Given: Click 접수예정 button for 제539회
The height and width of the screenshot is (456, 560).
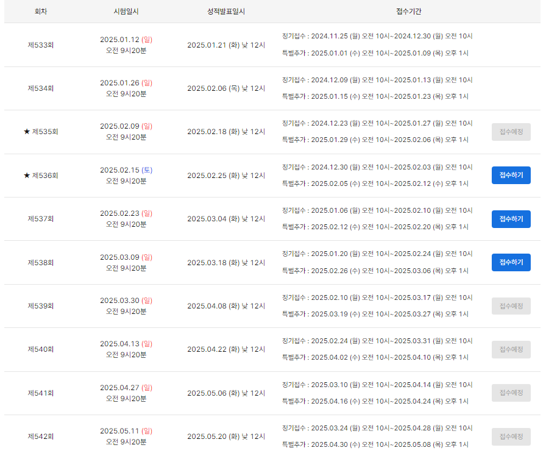Looking at the screenshot, I should (x=511, y=306).
